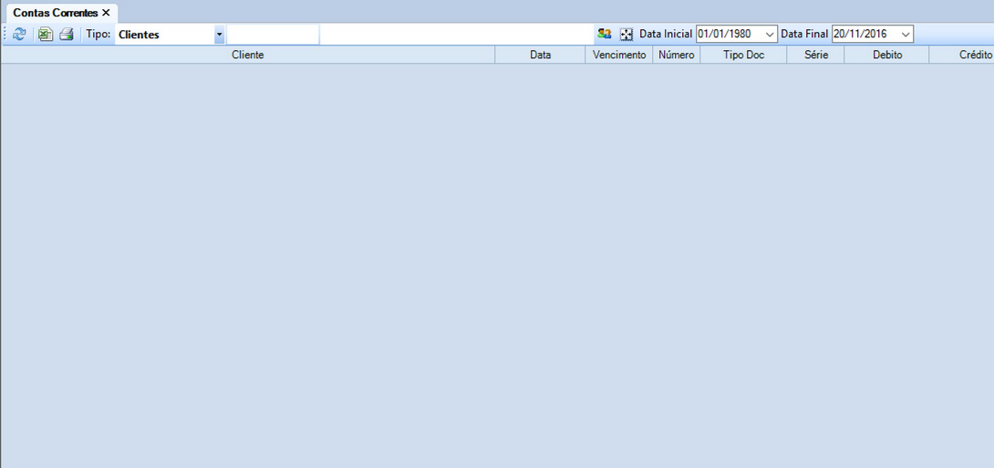The width and height of the screenshot is (994, 468).
Task: Expand the Data Final date picker
Action: 906,35
